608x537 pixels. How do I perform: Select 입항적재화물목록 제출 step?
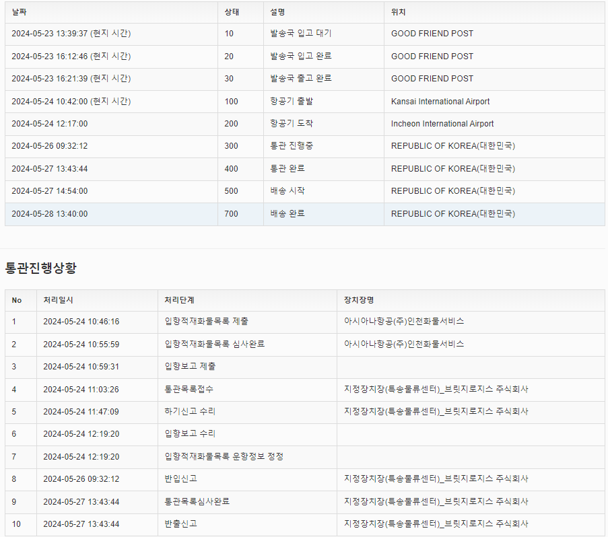click(x=206, y=321)
